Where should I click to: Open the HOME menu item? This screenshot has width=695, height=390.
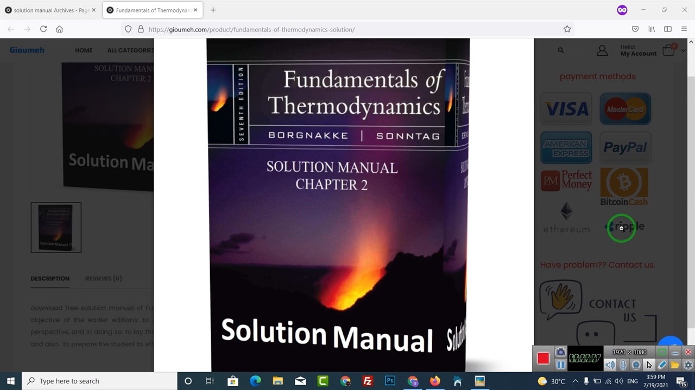pos(84,50)
